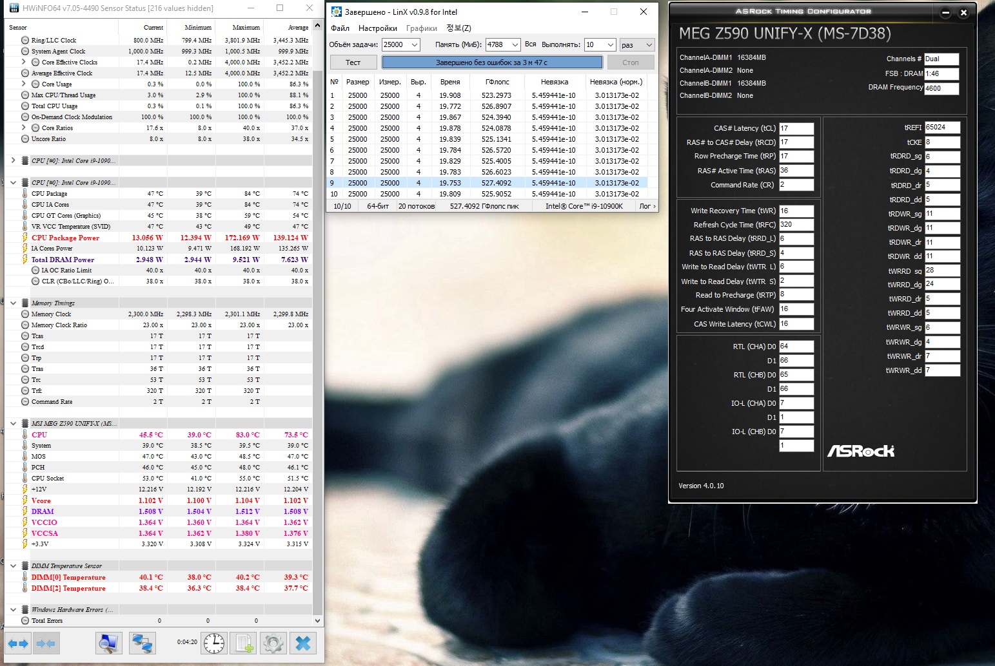Click the Стоп button in LinX
This screenshot has height=666, width=995.
631,62
